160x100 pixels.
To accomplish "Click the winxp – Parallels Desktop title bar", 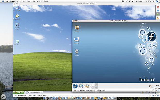I will (x=86, y=4).
